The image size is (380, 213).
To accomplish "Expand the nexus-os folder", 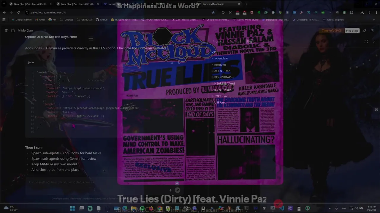I will (x=220, y=64).
